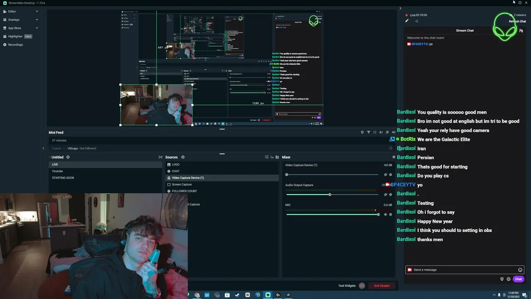Image resolution: width=531 pixels, height=299 pixels.
Task: Expand the App Store sidebar menu
Action: coord(37,28)
